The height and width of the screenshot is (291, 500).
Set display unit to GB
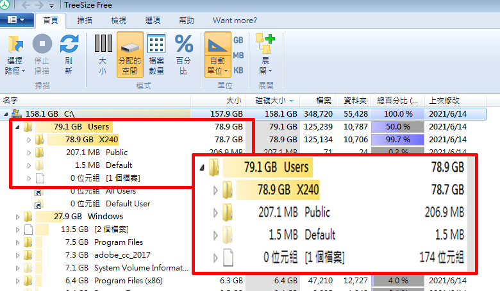(x=238, y=40)
